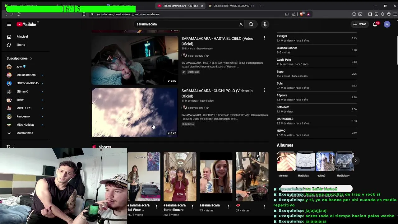Screen dimensions: 398x224
Task: Open browser extensions puzzle icon
Action: [354, 14]
